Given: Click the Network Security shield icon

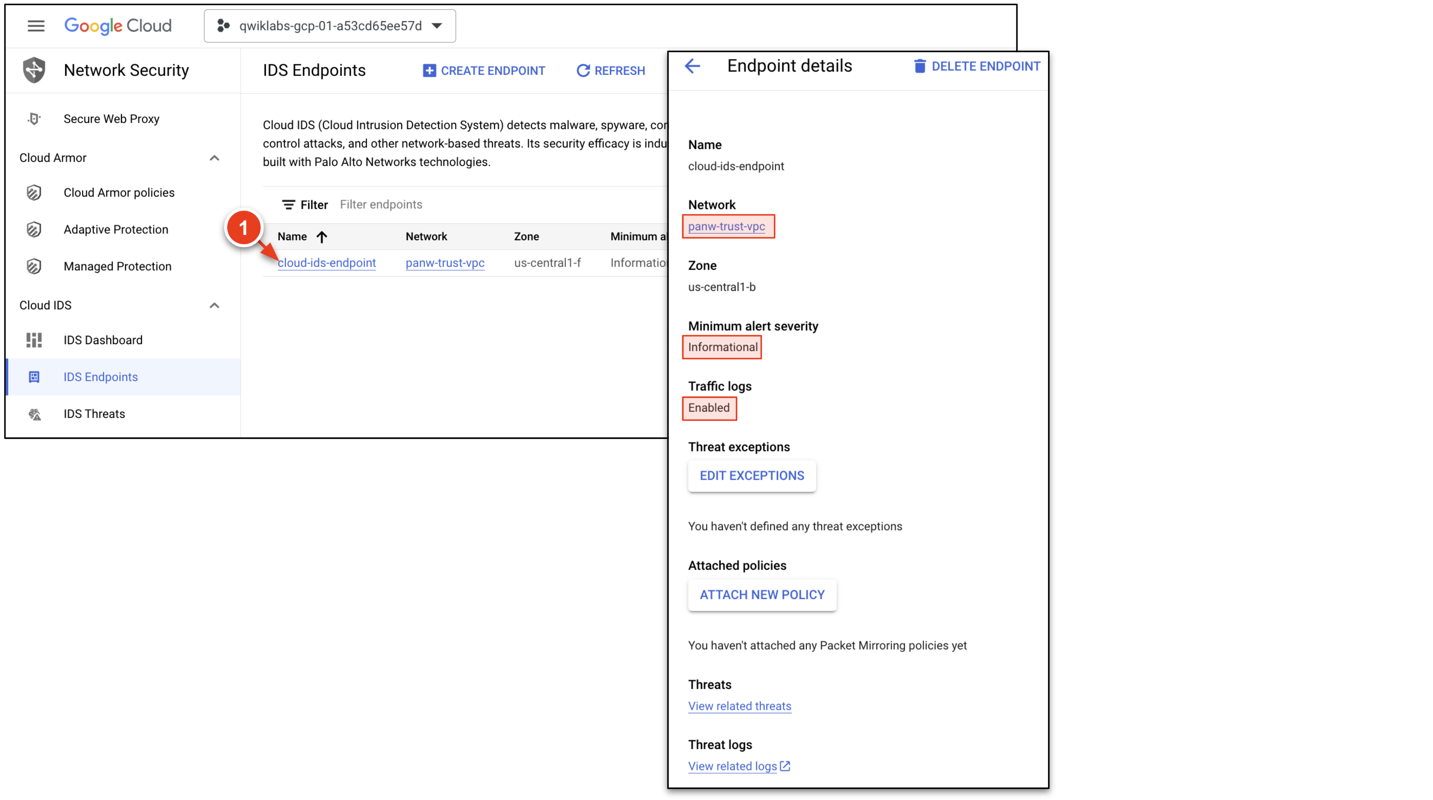Looking at the screenshot, I should (x=34, y=70).
